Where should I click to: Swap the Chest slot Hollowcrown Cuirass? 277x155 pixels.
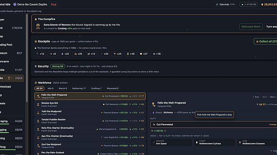click(x=214, y=142)
